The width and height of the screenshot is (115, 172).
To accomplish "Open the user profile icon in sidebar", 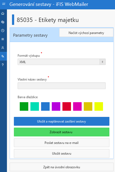I will [x=3, y=48].
